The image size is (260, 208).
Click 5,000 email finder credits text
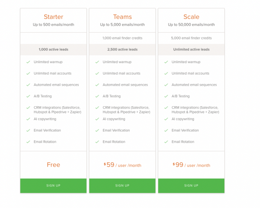(191, 38)
